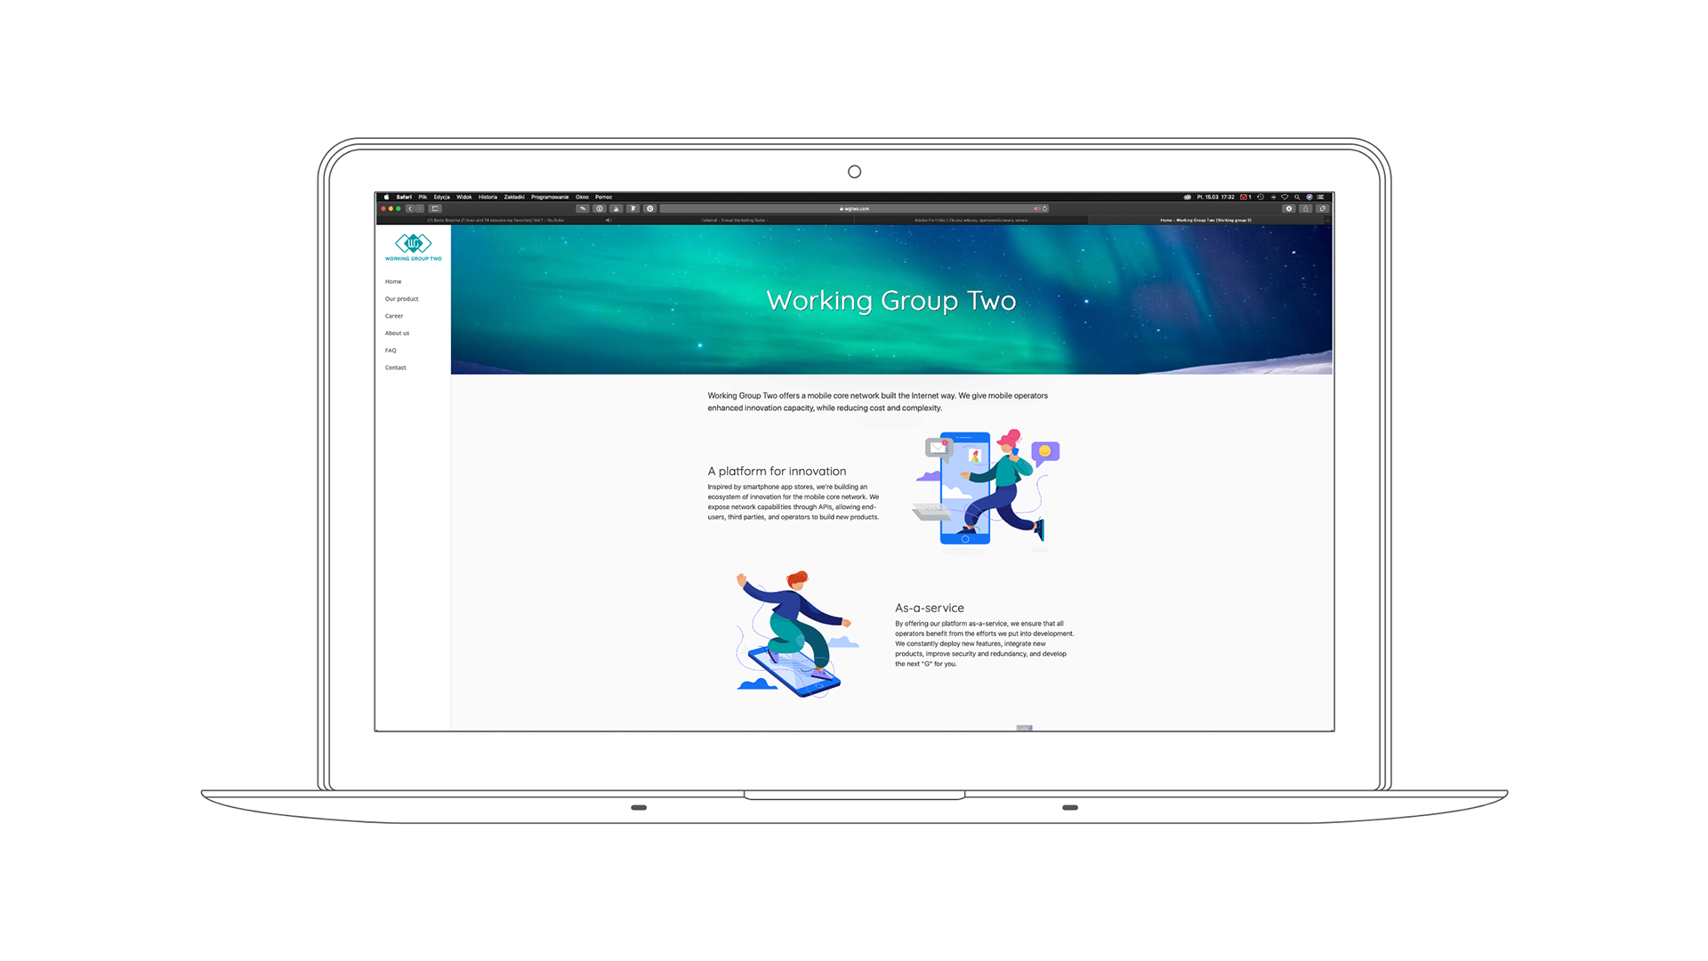Open the Safari menu
1708x961 pixels.
click(x=404, y=197)
